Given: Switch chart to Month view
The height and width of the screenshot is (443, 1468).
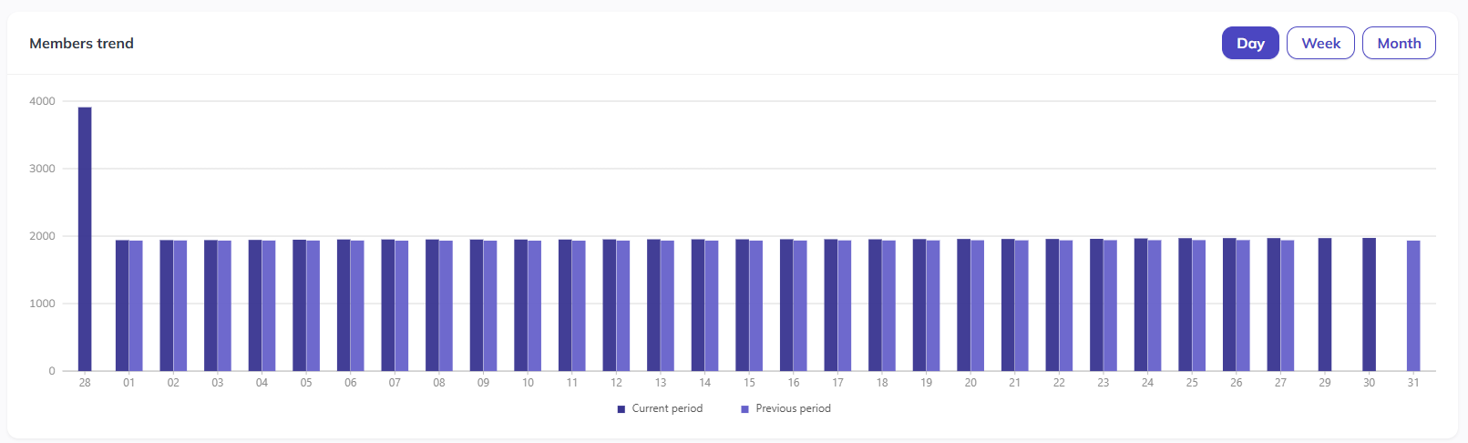Looking at the screenshot, I should click(x=1399, y=43).
